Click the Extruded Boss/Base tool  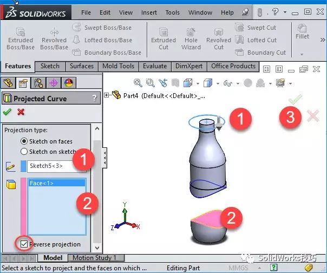[x=21, y=39]
